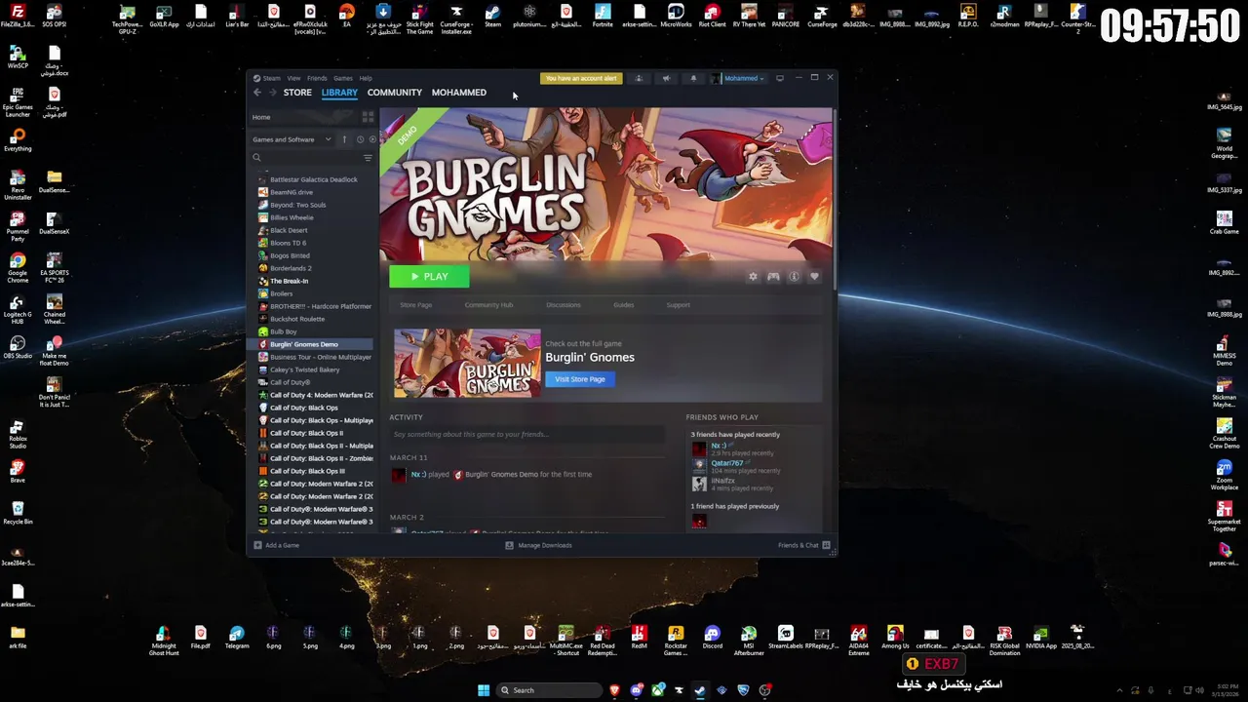Open friend Nx :) in Friends Who Play
The image size is (1248, 702).
[x=719, y=446]
